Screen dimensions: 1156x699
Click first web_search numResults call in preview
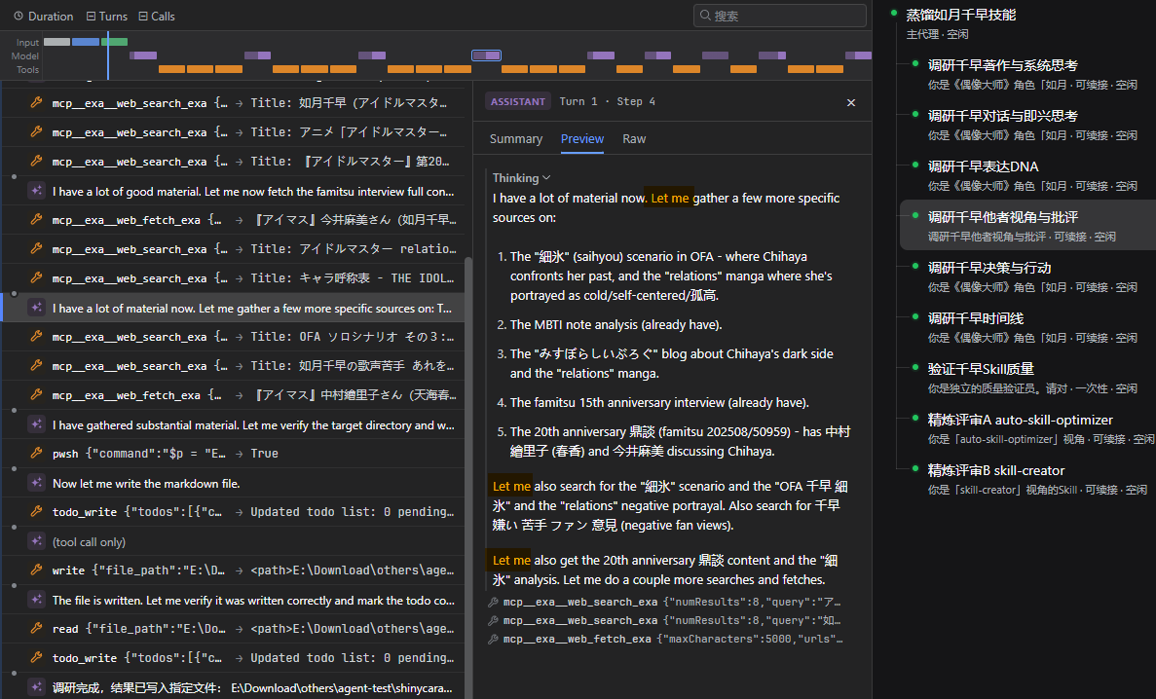(x=665, y=603)
